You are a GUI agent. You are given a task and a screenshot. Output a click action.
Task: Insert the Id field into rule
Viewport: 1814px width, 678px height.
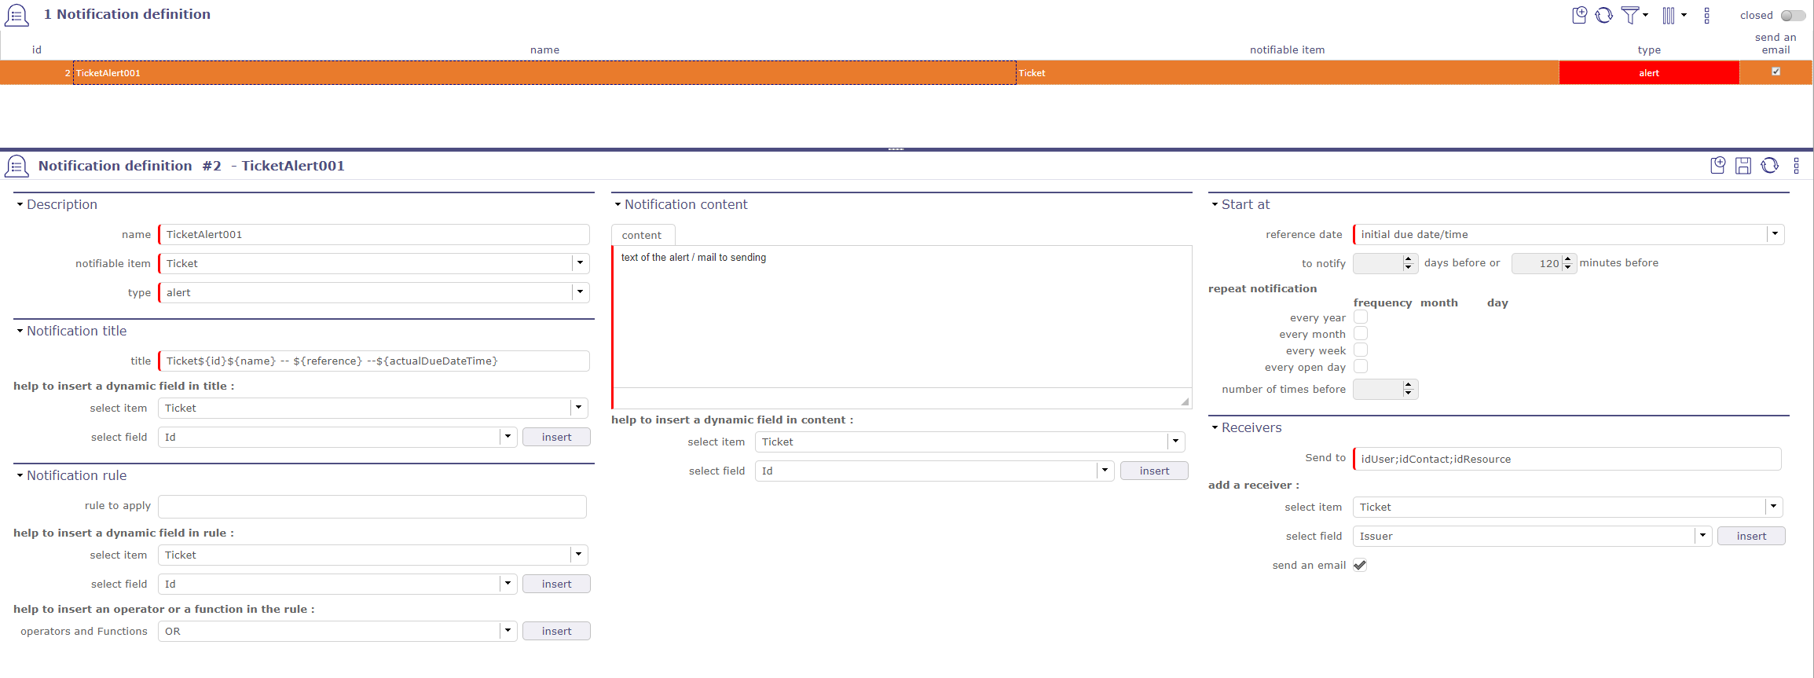click(x=556, y=584)
